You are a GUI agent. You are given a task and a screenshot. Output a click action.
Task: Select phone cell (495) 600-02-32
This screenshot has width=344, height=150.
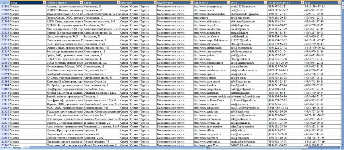click(286, 40)
